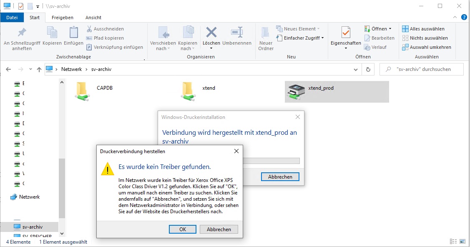
Task: Switch to large icons view in status bar
Action: click(463, 242)
